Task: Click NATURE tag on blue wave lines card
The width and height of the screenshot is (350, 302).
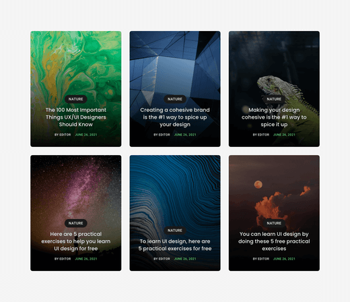Action: coord(175,231)
